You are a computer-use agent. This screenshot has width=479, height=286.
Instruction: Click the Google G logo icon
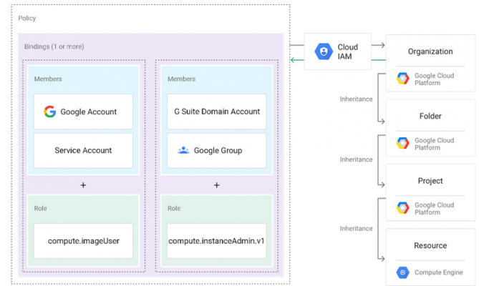[x=50, y=112]
